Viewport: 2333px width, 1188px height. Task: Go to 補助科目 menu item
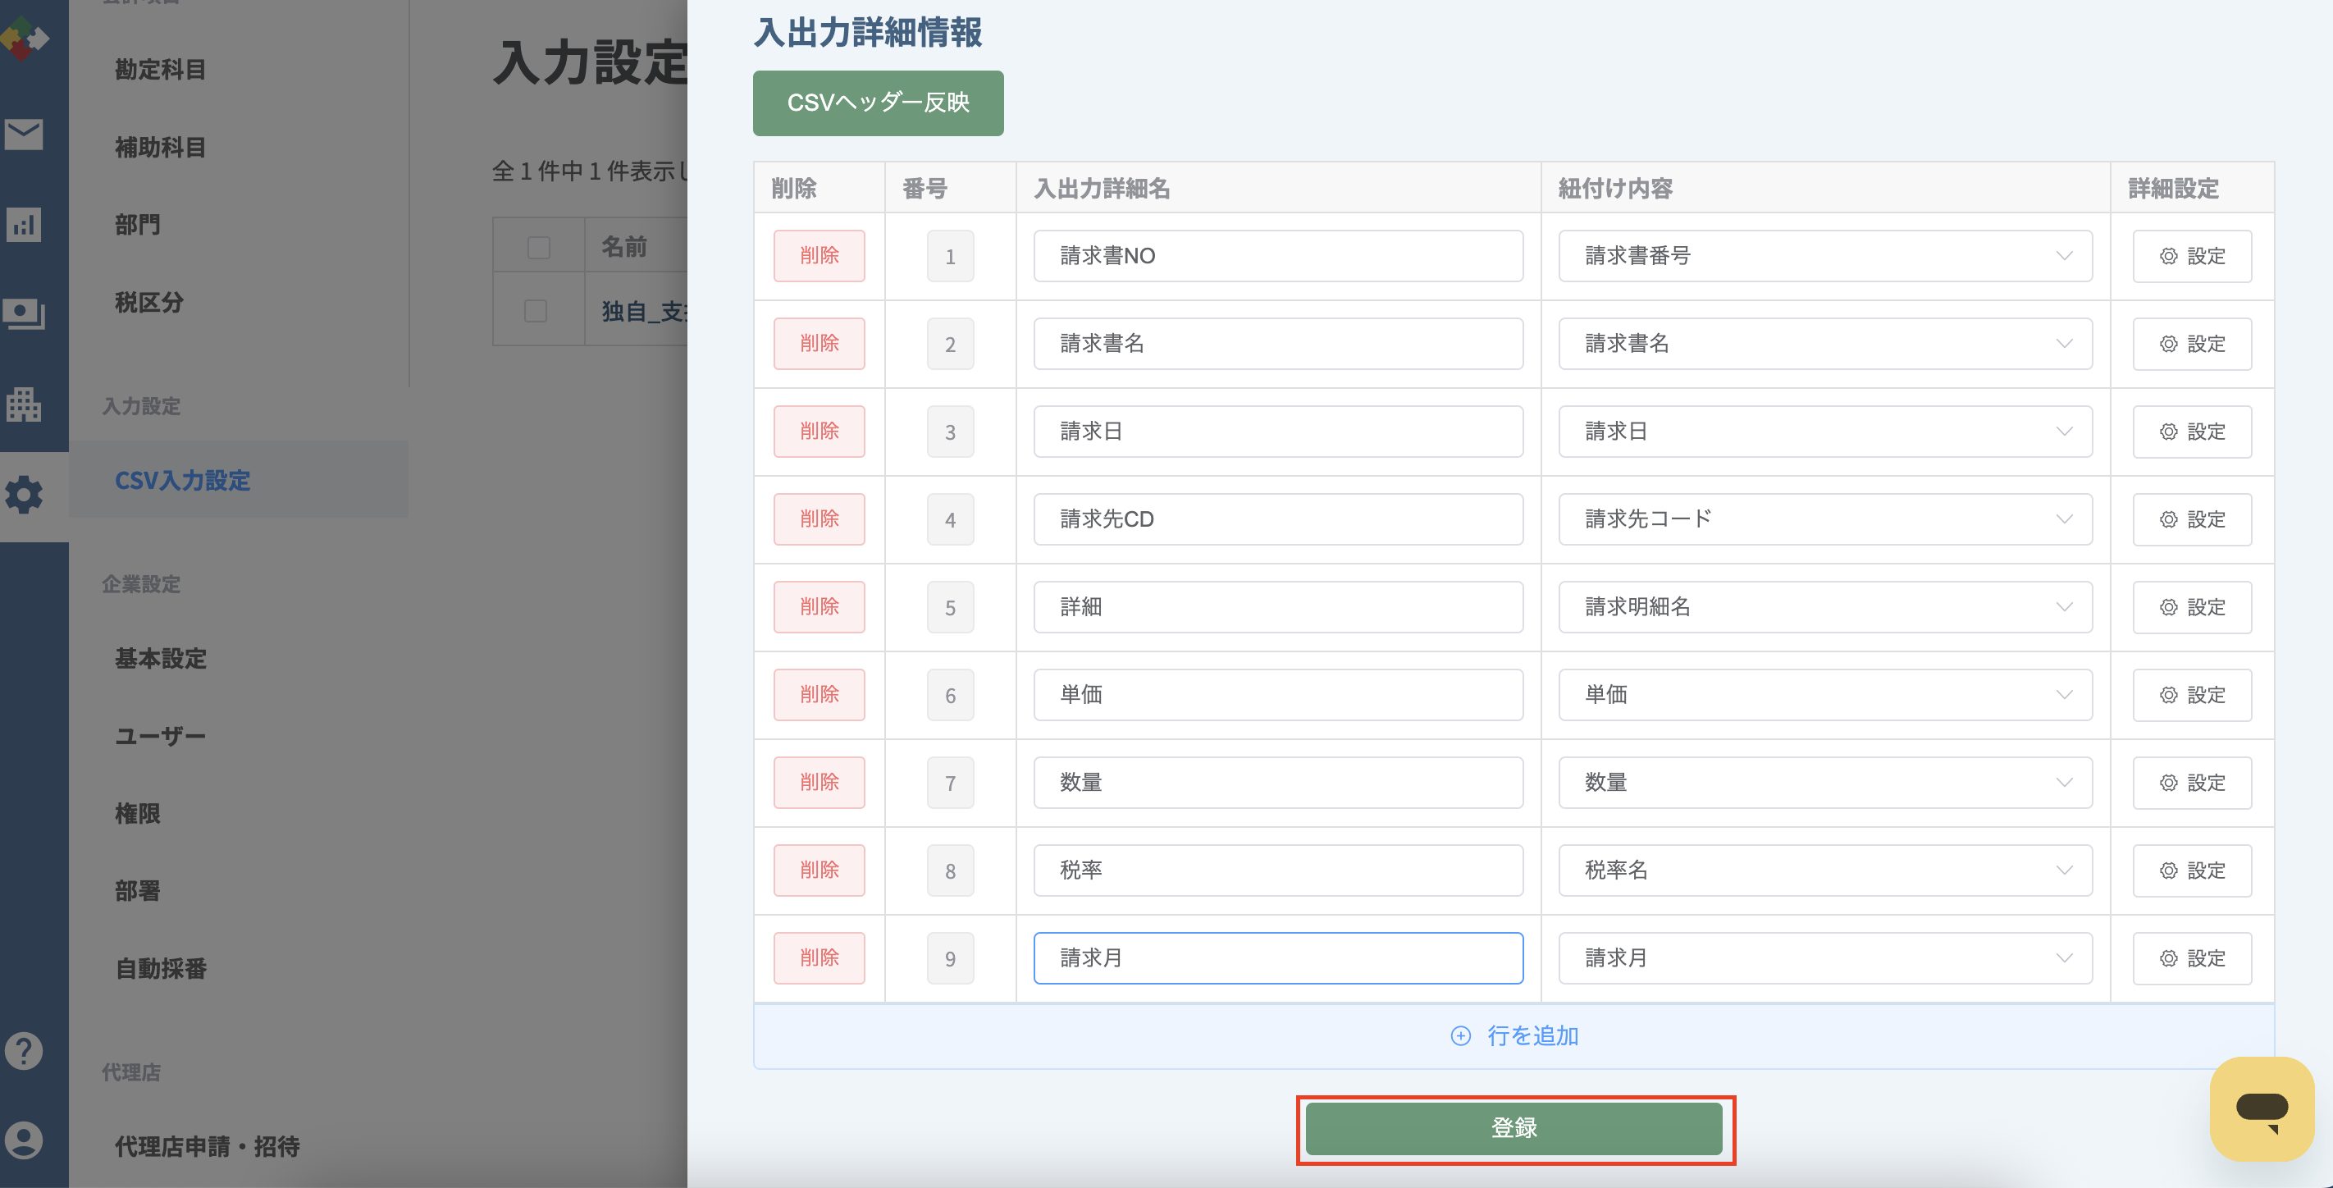(160, 148)
